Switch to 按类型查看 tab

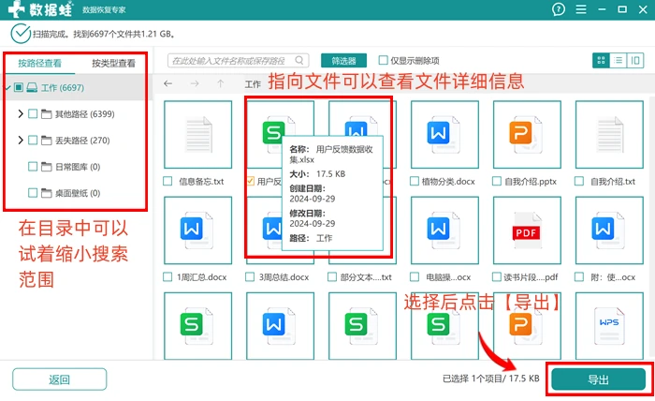(x=113, y=63)
